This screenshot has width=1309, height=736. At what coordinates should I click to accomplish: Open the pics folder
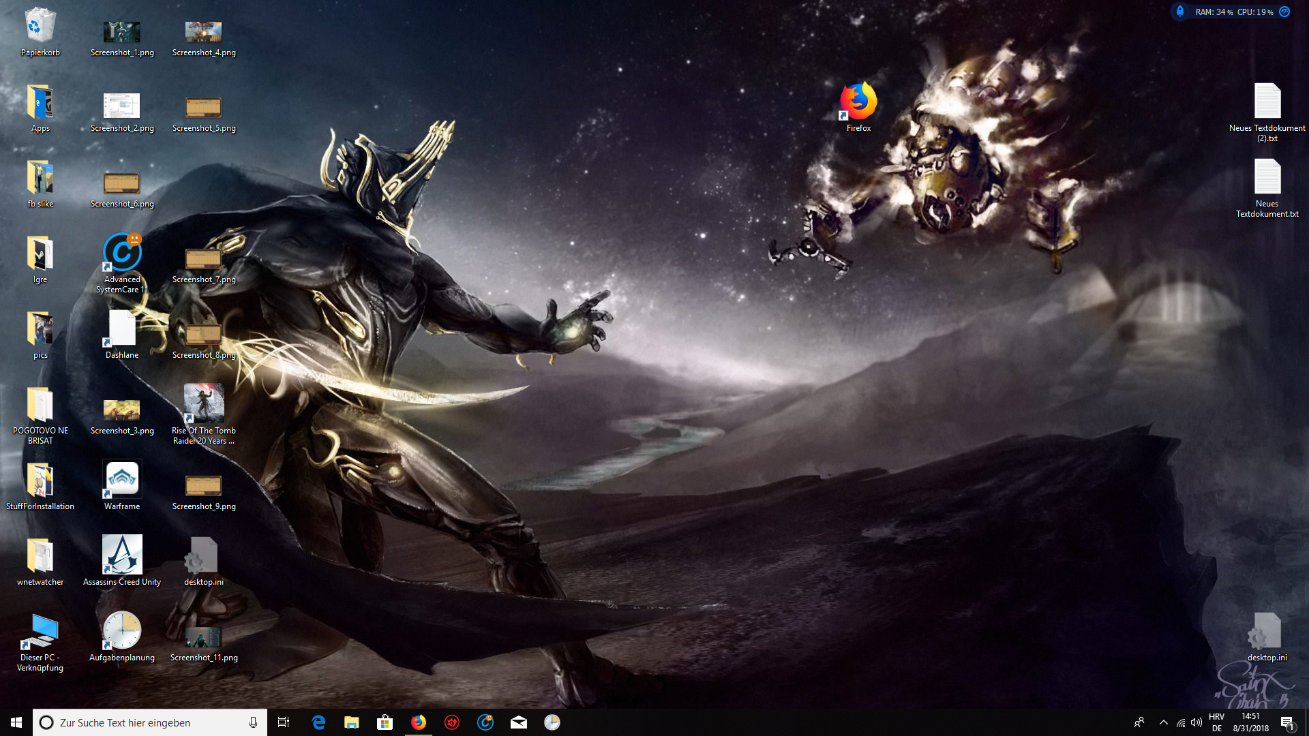[x=40, y=335]
